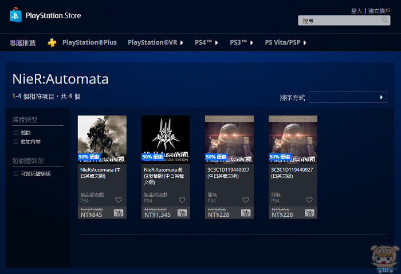Open the PS3™ navigation item

pyautogui.click(x=238, y=42)
